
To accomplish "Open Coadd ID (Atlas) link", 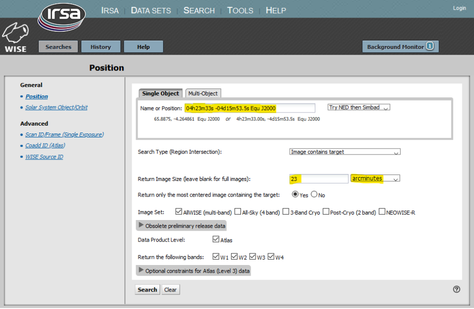I will [46, 145].
